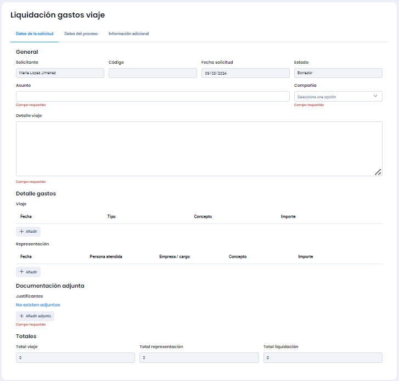Click the Solicitante field with Maria Lopez Jimenez

click(x=60, y=73)
